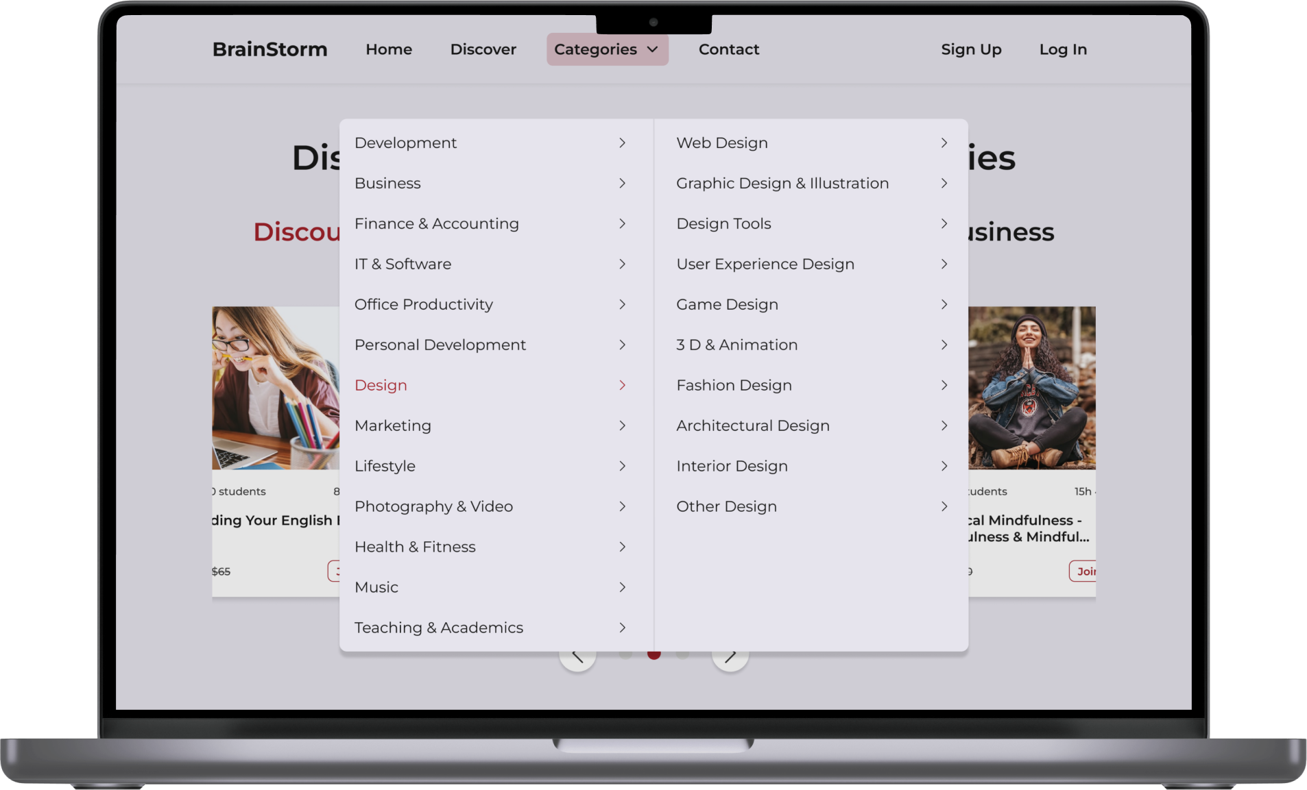The width and height of the screenshot is (1307, 790).
Task: Expand the IT & Software category
Action: click(x=403, y=264)
